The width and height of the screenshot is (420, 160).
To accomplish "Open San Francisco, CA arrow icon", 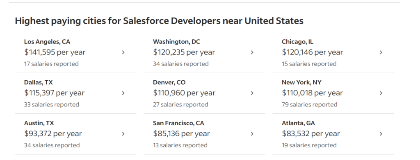I will click(x=252, y=134).
